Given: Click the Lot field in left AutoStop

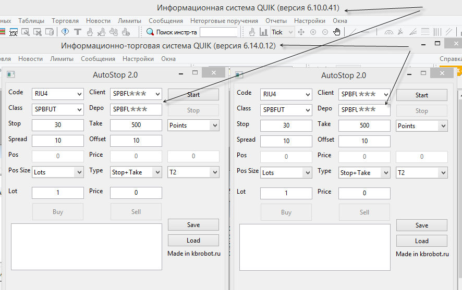Looking at the screenshot, I should (x=58, y=193).
